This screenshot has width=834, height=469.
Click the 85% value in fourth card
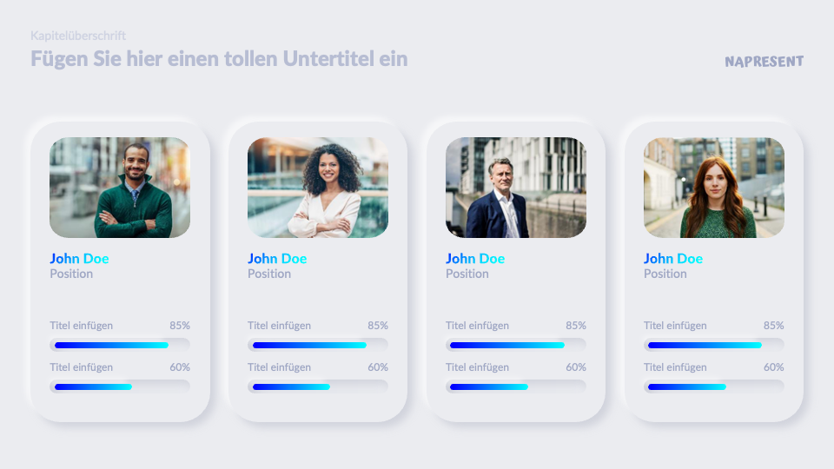774,326
